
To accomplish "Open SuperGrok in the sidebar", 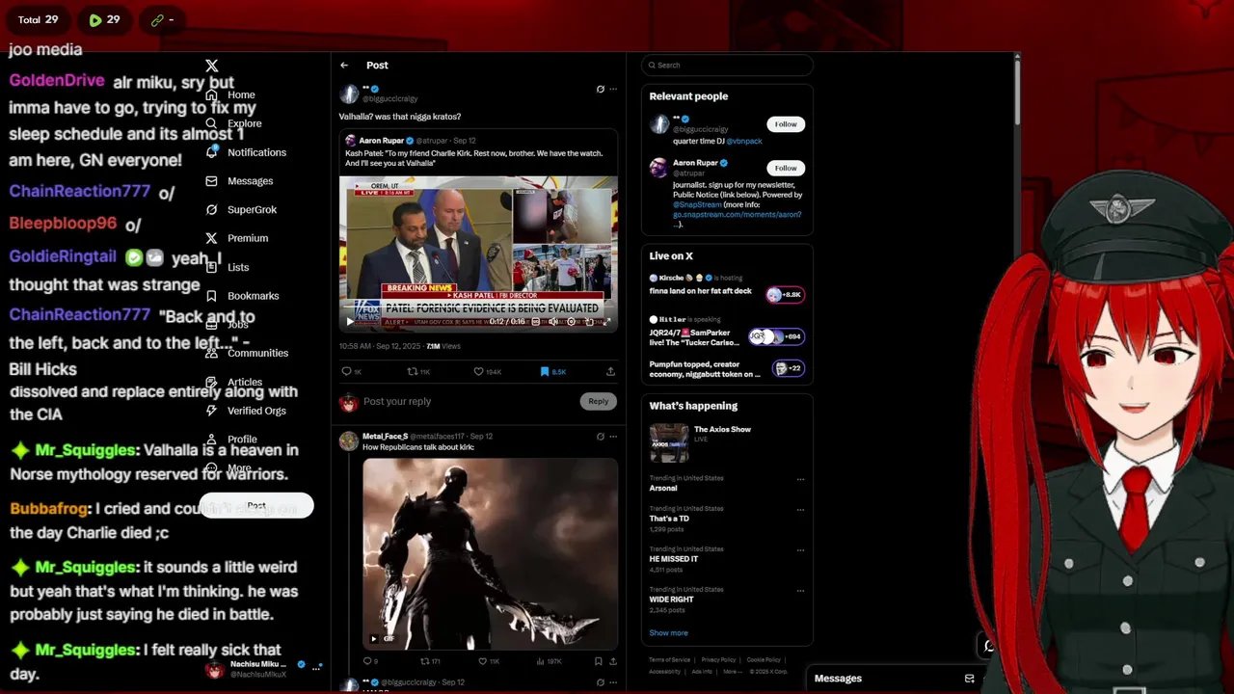I will [x=241, y=209].
